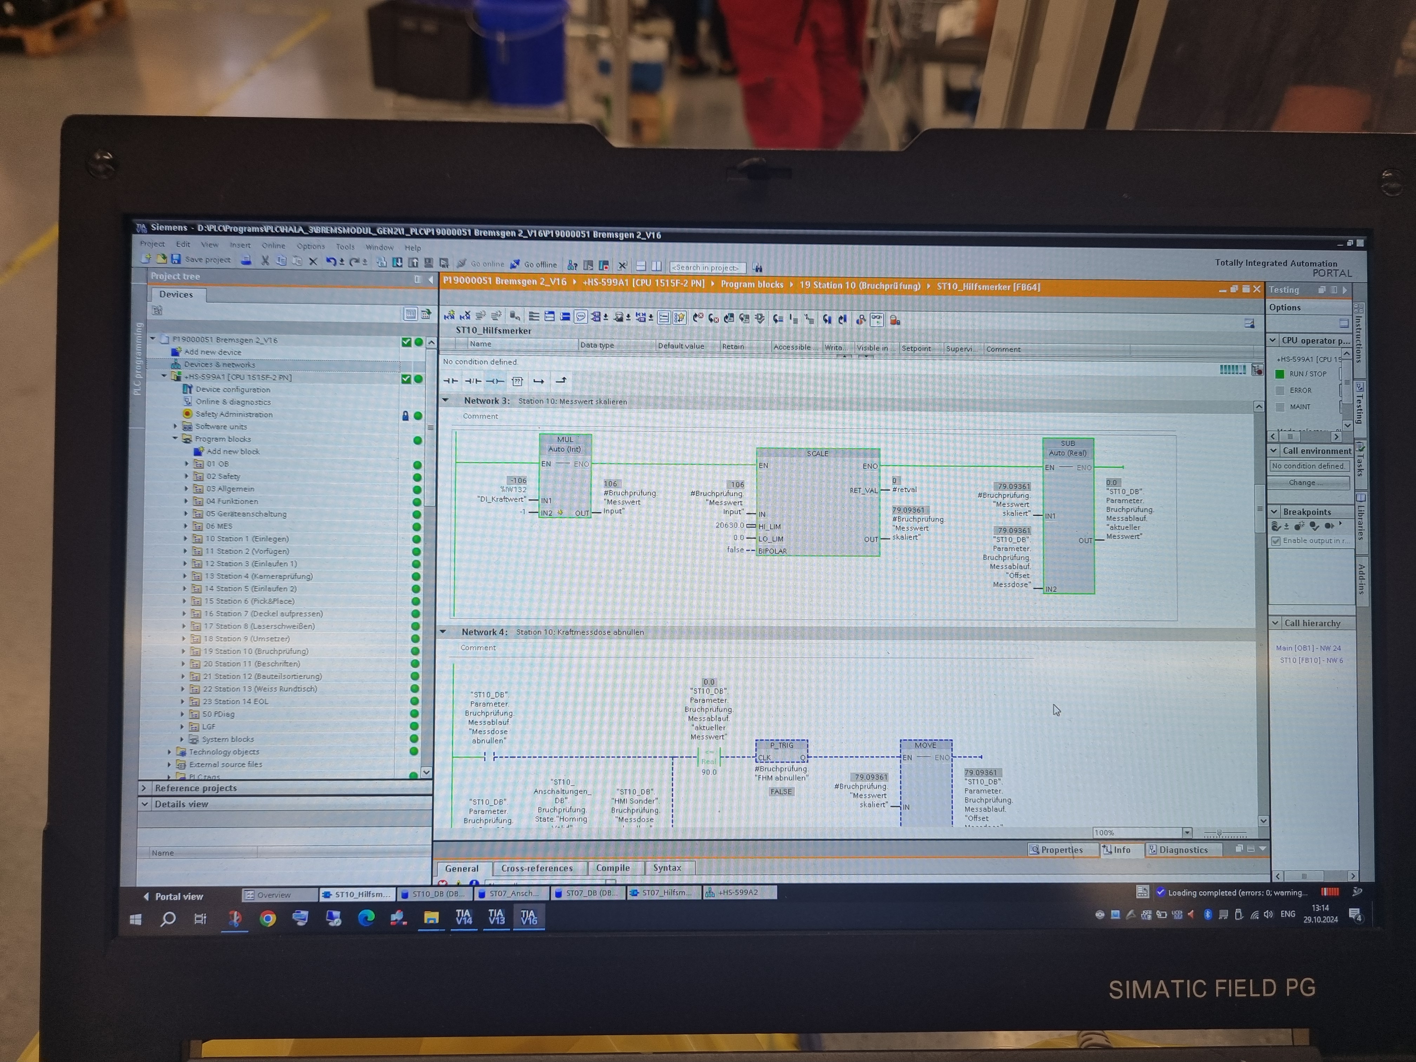Click the Insert network icon in editor toolbar
The width and height of the screenshot is (1416, 1062).
click(450, 315)
